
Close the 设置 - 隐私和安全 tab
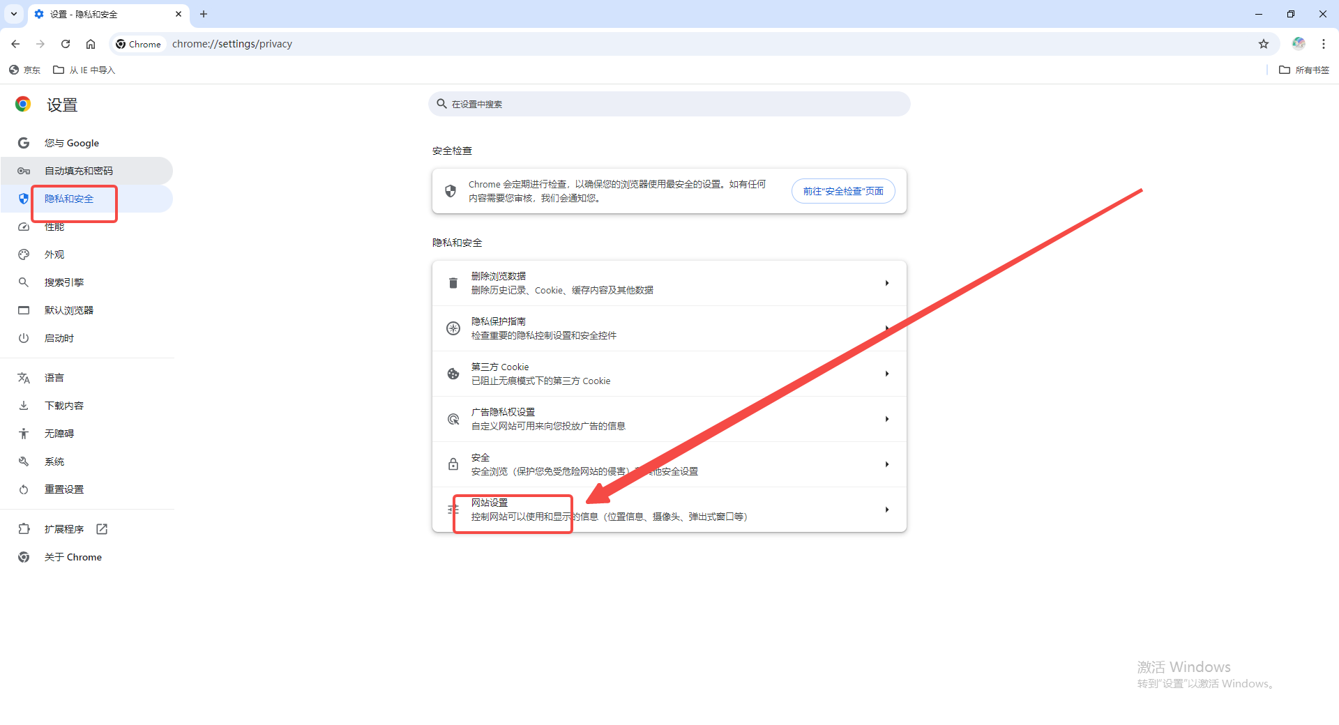click(179, 14)
